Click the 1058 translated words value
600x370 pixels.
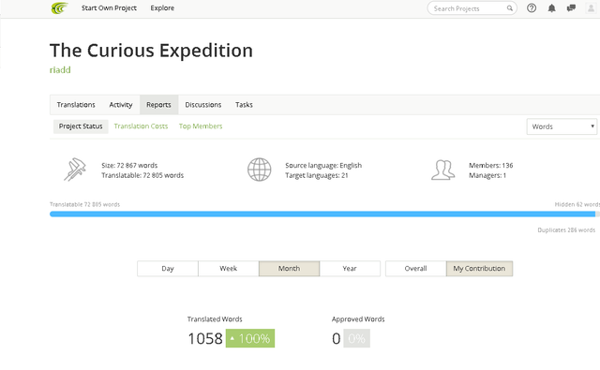coord(205,339)
